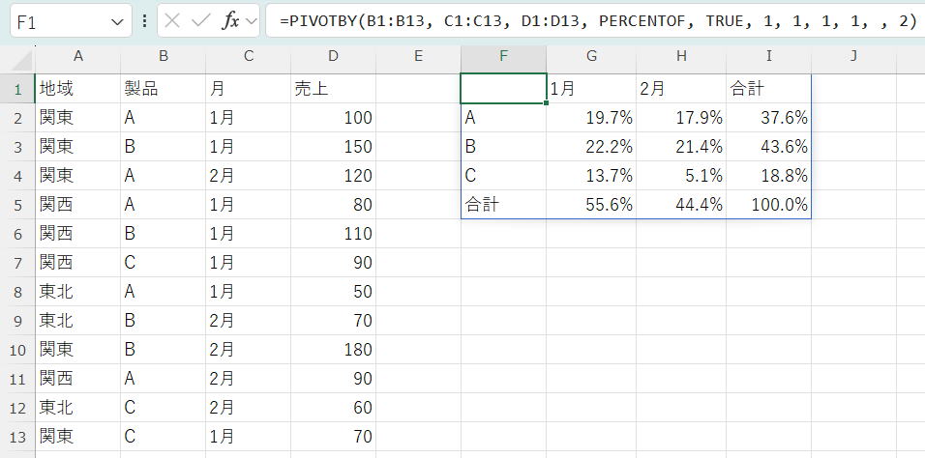This screenshot has width=925, height=458.
Task: Click cell D10 with value 180
Action: pos(333,350)
